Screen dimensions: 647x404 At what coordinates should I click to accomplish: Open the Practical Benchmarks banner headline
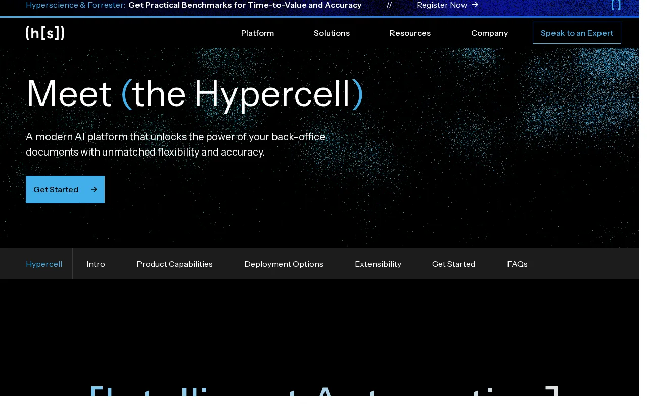pos(245,5)
